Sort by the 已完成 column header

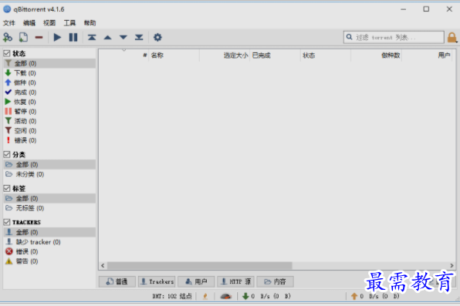tap(276, 55)
